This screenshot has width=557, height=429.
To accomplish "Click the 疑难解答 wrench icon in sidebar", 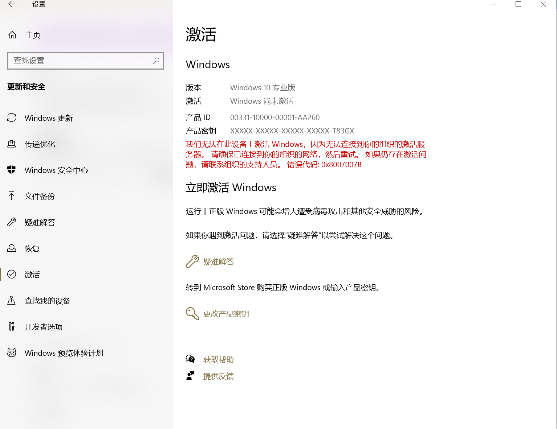I will (x=12, y=222).
